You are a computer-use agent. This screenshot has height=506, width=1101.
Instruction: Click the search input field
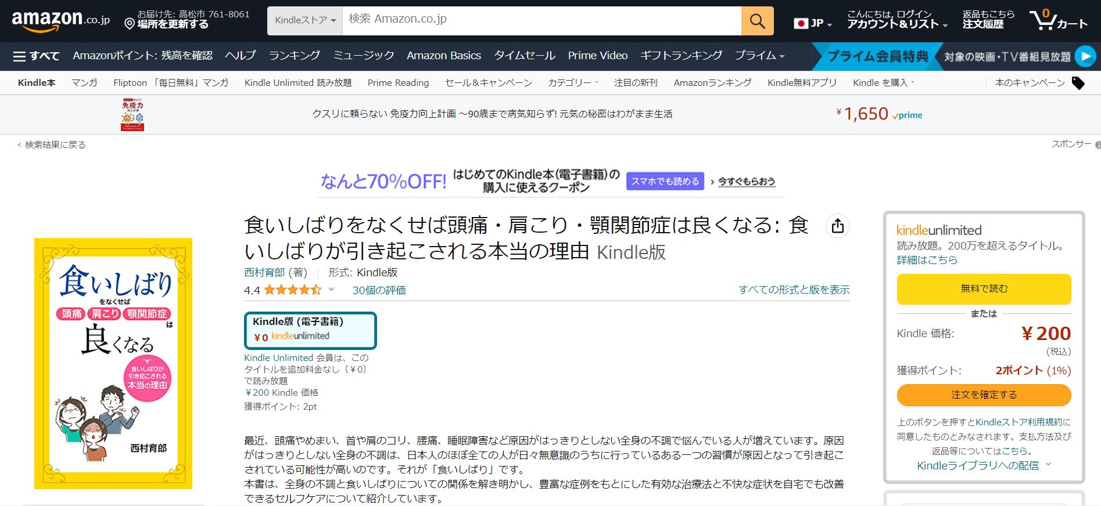pos(541,21)
